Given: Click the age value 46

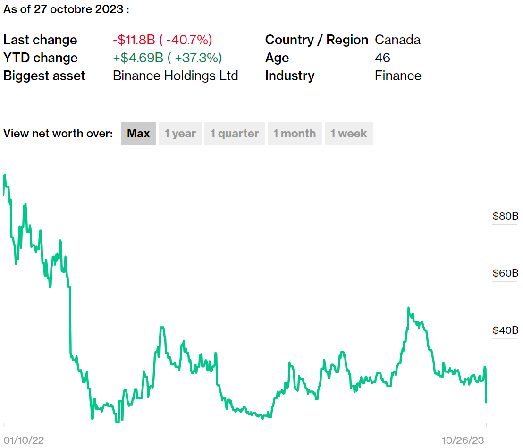Looking at the screenshot, I should (382, 58).
